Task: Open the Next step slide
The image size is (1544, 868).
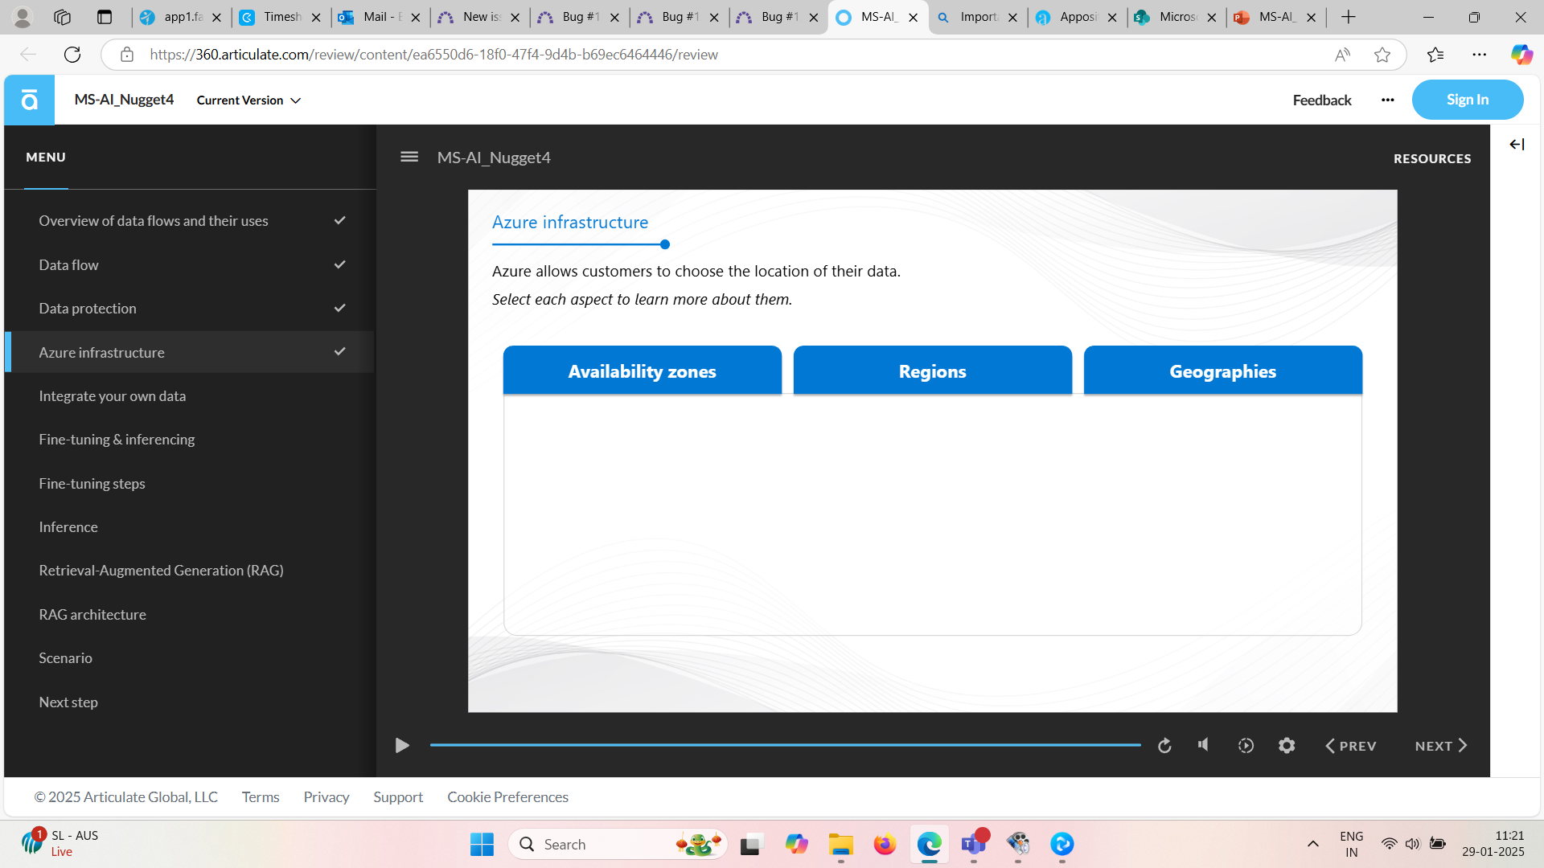Action: tap(190, 702)
